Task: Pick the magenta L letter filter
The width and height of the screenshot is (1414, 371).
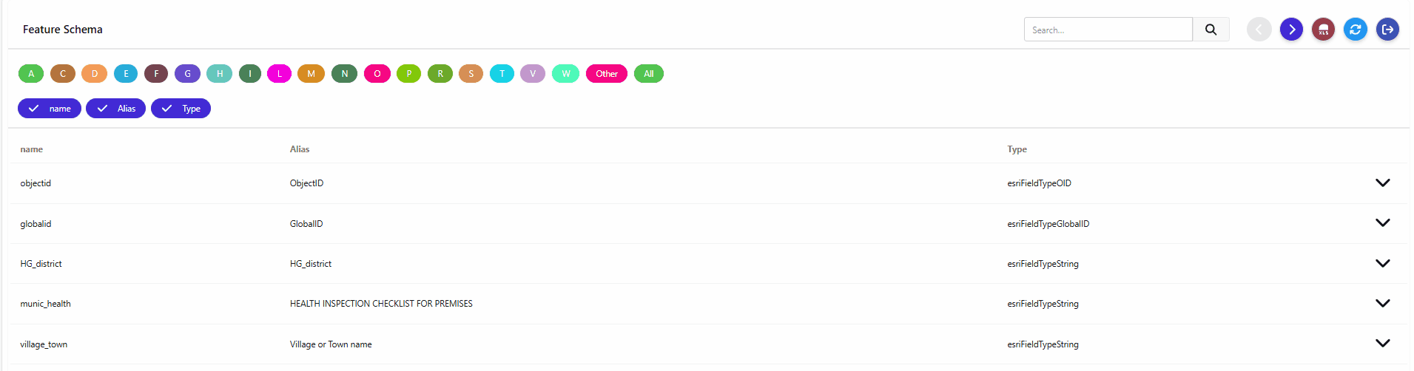Action: pyautogui.click(x=279, y=74)
